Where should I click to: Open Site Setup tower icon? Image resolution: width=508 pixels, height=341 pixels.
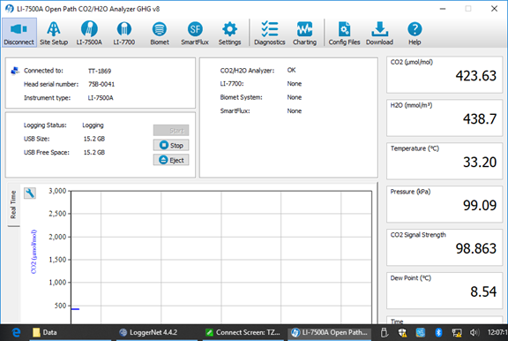pos(54,33)
